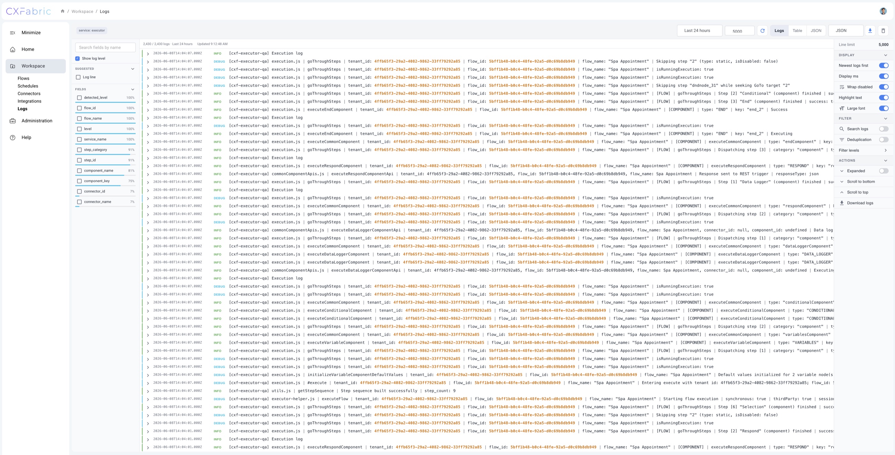Click the connector_id 7% progress bar

105,196
